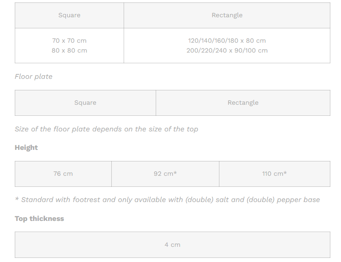
Task: Click the Height heading
Action: tap(26, 147)
